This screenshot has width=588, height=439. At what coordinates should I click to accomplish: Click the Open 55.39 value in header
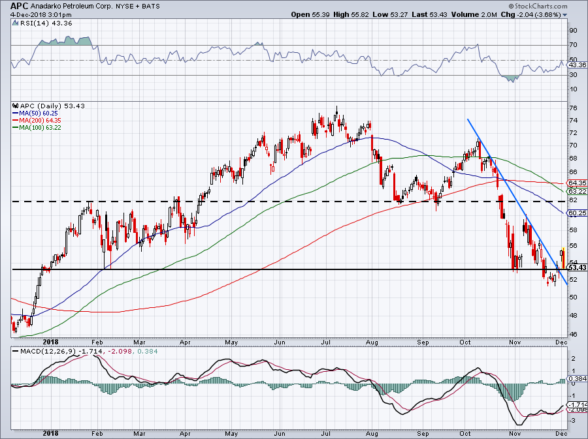(x=310, y=14)
